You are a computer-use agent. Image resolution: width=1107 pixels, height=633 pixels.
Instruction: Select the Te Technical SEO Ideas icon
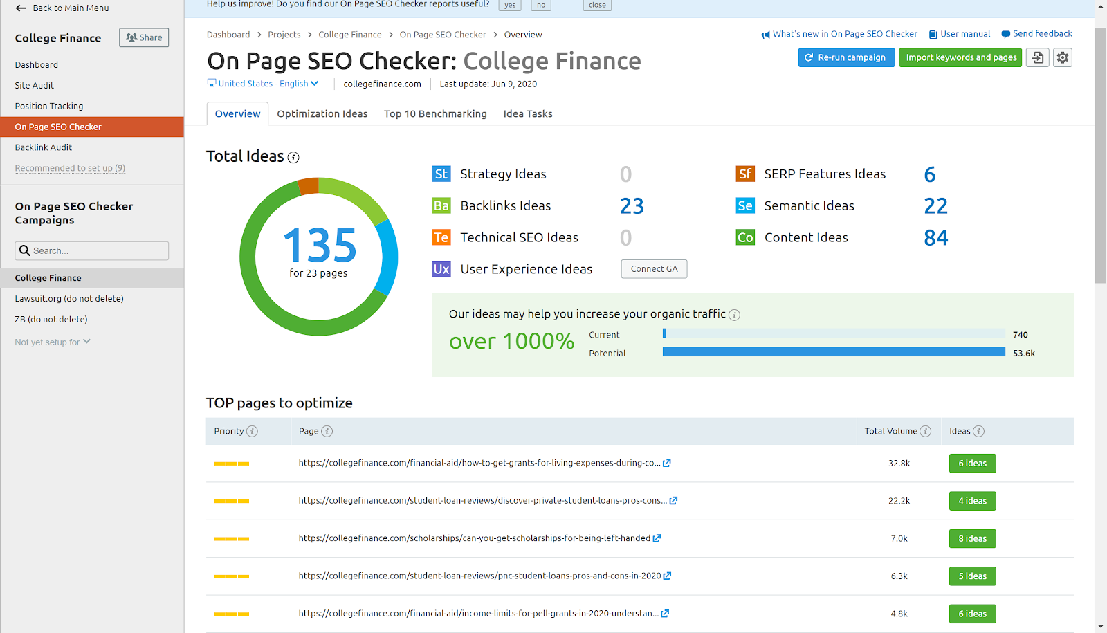point(441,237)
